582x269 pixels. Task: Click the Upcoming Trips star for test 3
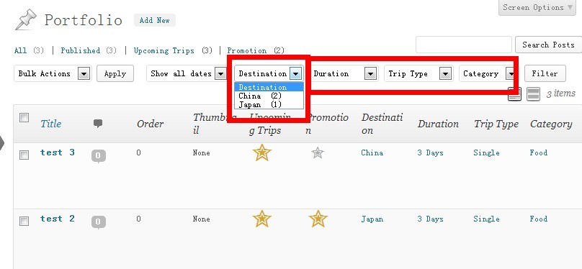tap(261, 152)
